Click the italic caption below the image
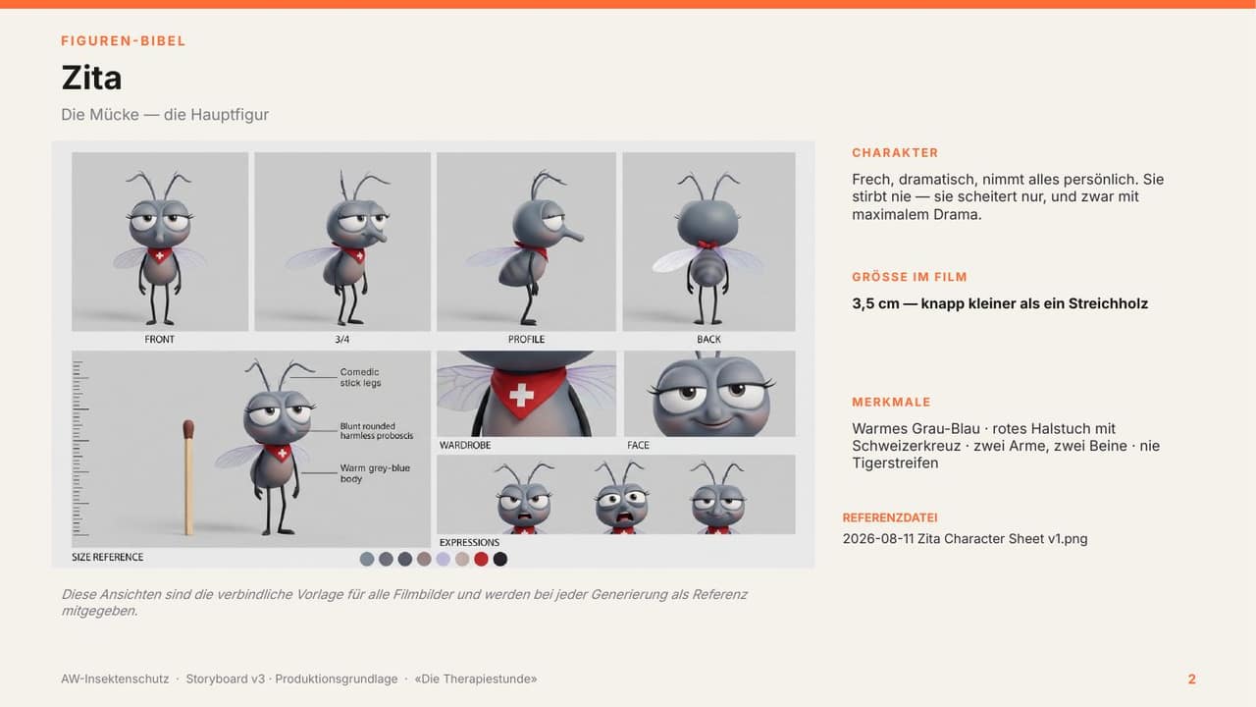Screen dimensions: 1256x707 pyautogui.click(x=404, y=603)
